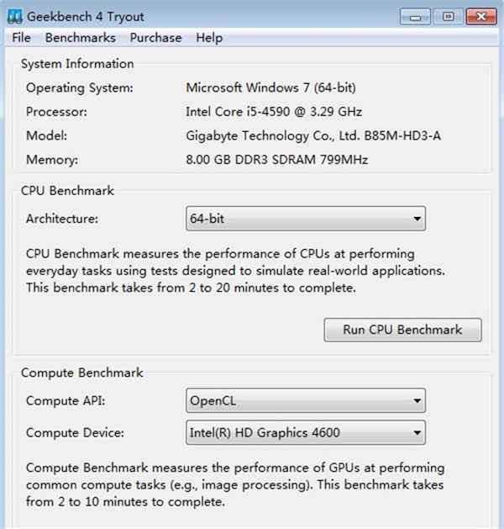Open the Purchase menu
The image size is (504, 529).
click(155, 38)
